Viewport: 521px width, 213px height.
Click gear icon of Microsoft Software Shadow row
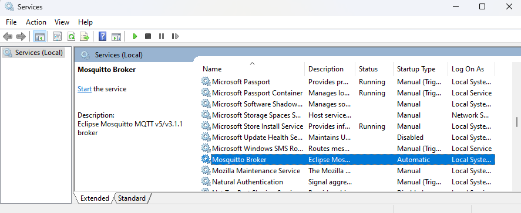206,104
